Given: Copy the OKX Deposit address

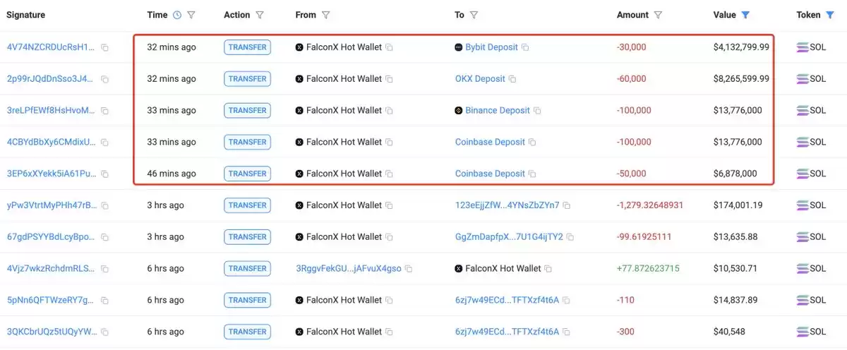Looking at the screenshot, I should (512, 79).
